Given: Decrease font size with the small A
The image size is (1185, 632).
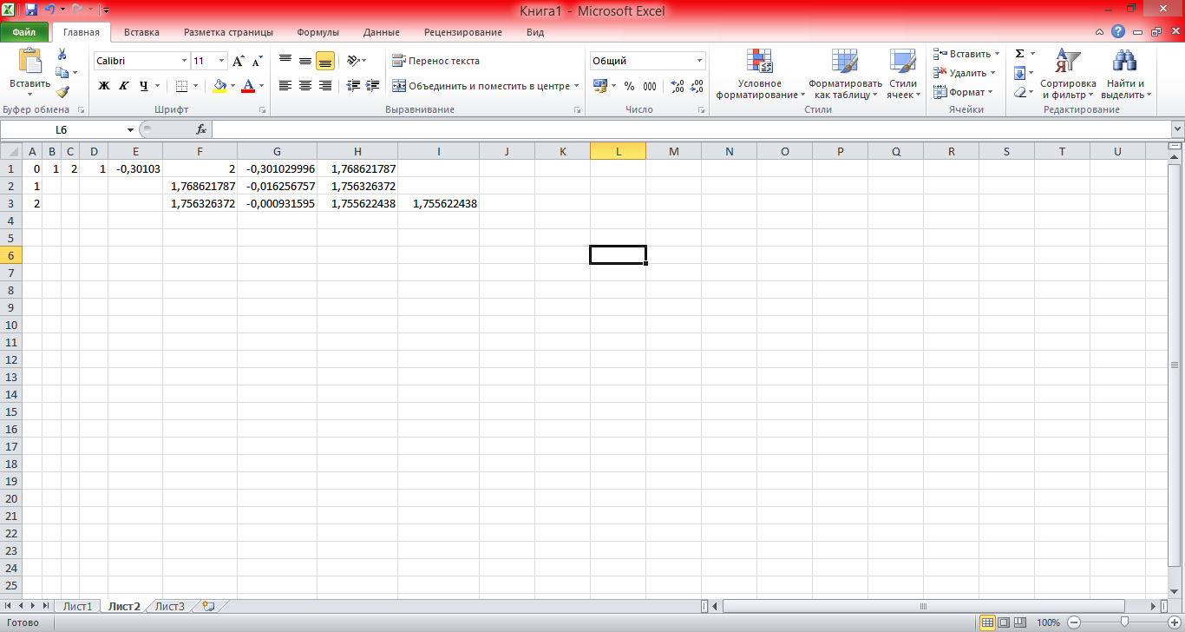Looking at the screenshot, I should pos(257,61).
